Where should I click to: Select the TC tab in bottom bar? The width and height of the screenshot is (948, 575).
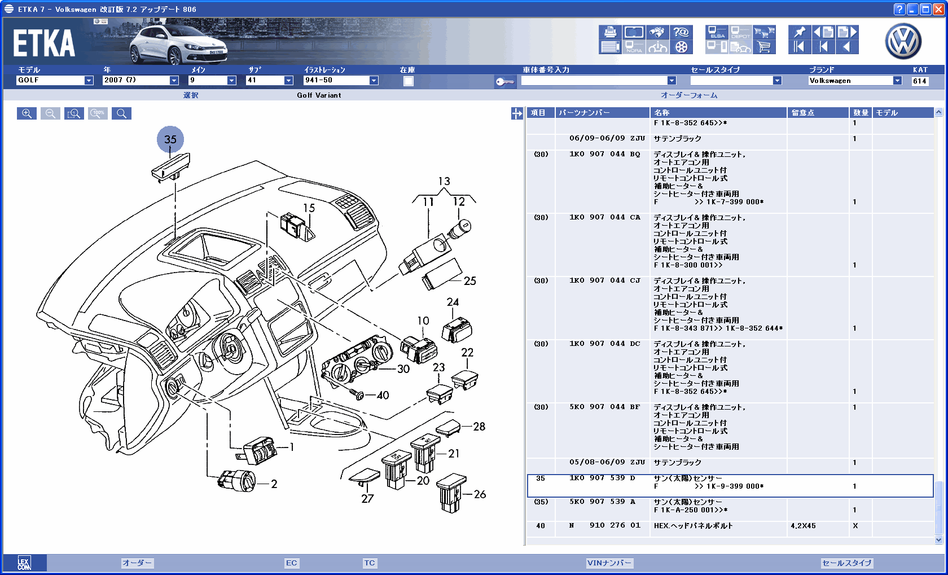370,563
